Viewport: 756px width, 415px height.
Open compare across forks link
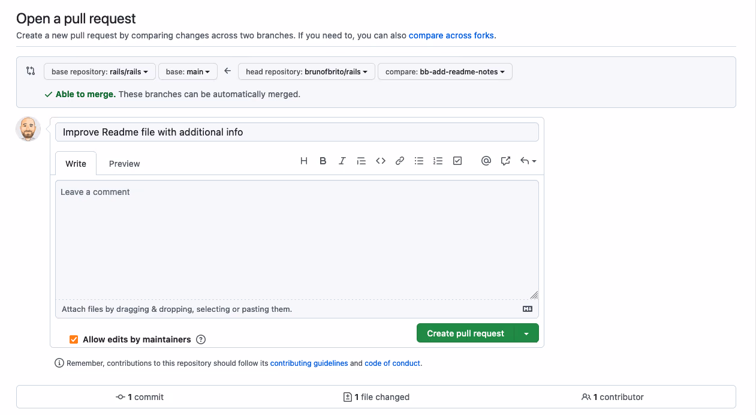pyautogui.click(x=451, y=35)
